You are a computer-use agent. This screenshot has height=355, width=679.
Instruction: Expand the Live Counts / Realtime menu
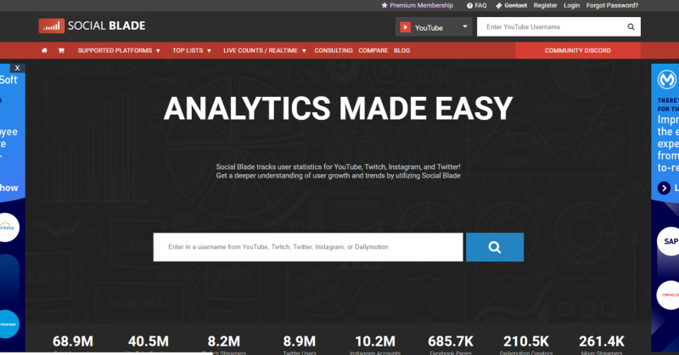[x=265, y=51]
